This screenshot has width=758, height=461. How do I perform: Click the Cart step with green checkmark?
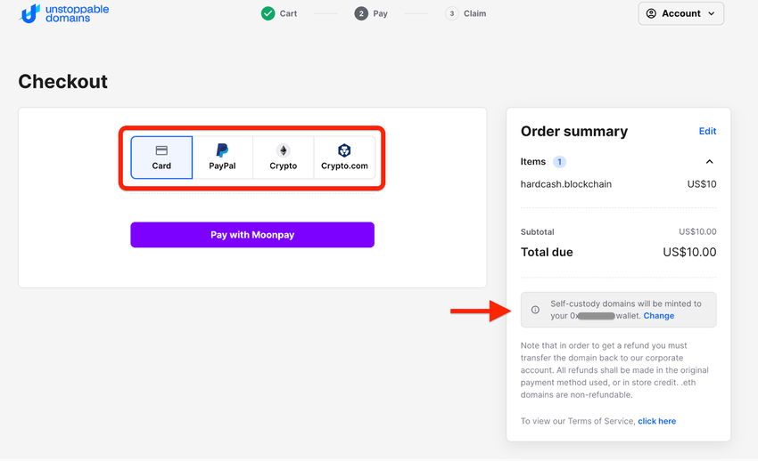point(279,13)
